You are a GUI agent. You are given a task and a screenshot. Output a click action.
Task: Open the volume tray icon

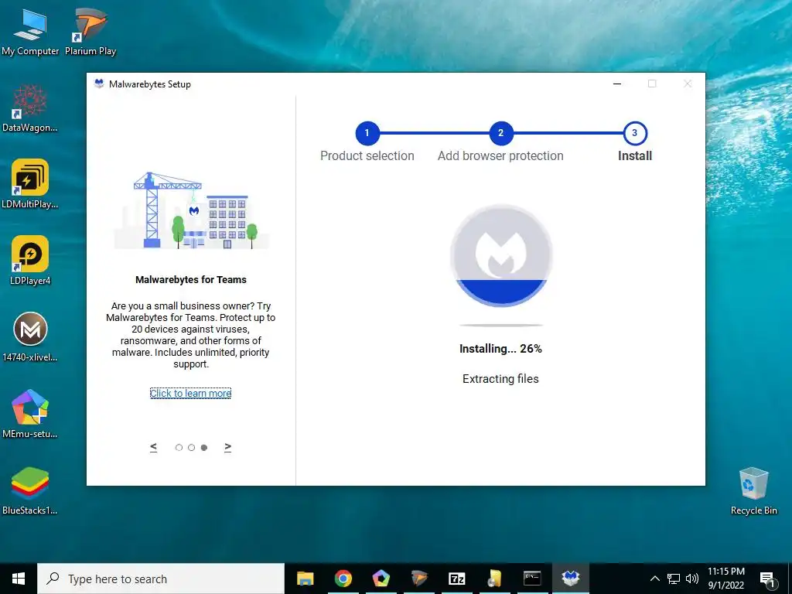[x=692, y=579]
